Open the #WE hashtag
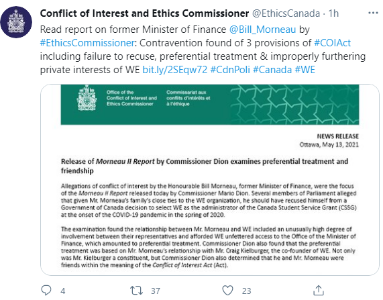The height and width of the screenshot is (300, 383). coord(305,70)
